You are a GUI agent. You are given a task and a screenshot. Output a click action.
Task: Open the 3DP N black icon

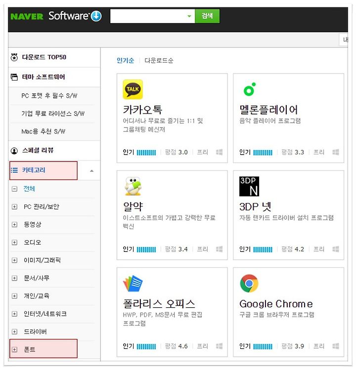point(249,186)
